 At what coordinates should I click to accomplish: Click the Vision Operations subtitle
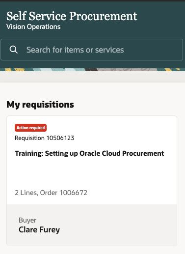point(33,27)
